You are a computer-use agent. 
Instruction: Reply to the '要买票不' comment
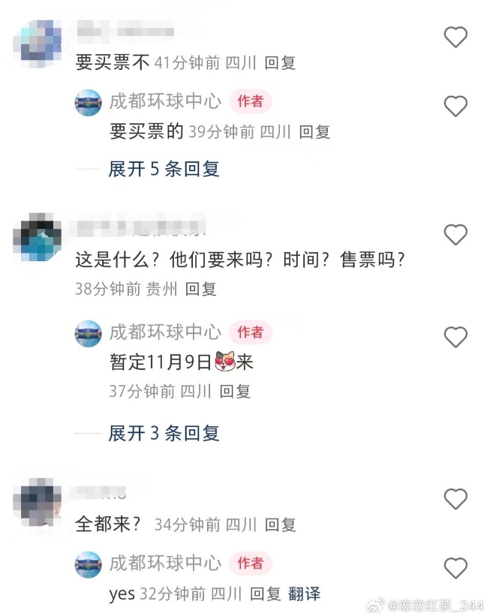pyautogui.click(x=280, y=63)
